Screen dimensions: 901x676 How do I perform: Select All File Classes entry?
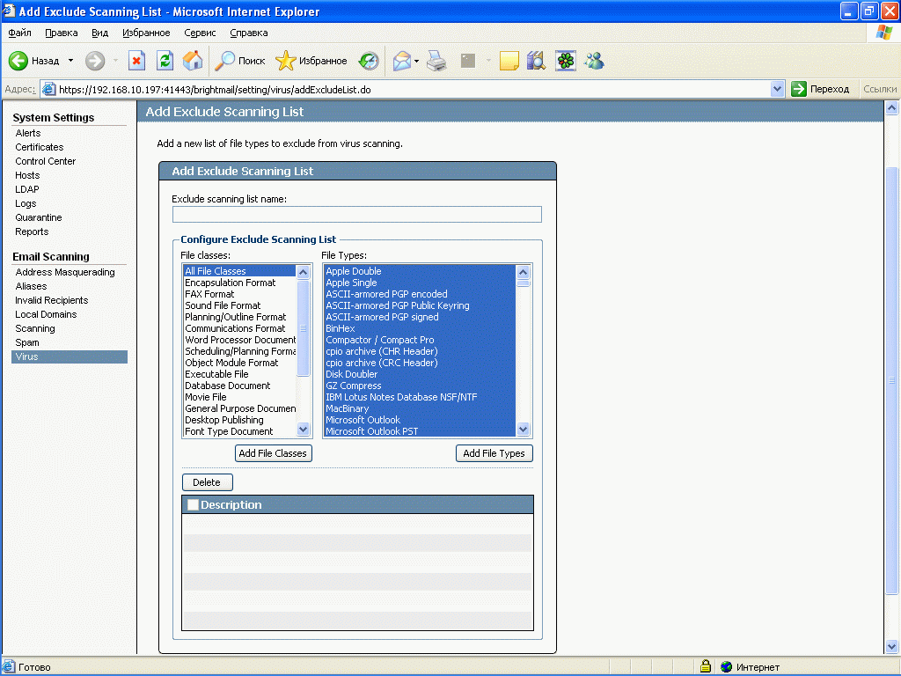[x=240, y=271]
